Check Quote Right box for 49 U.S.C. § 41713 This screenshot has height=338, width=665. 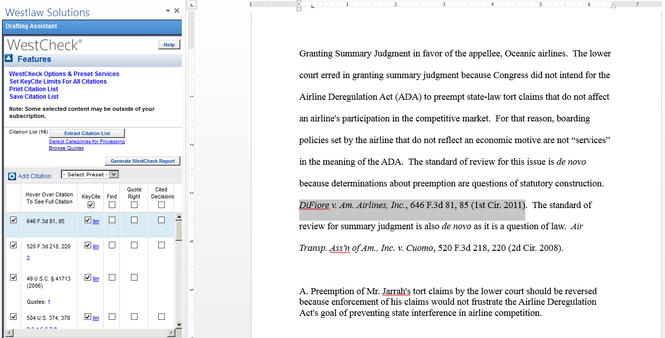pos(134,277)
